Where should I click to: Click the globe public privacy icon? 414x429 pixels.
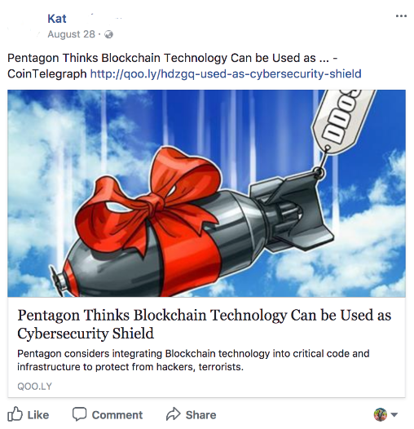109,34
